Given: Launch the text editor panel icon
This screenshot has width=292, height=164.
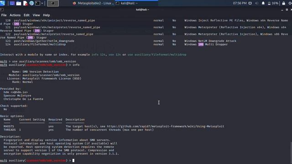Looking at the screenshot, I should 25,3.
